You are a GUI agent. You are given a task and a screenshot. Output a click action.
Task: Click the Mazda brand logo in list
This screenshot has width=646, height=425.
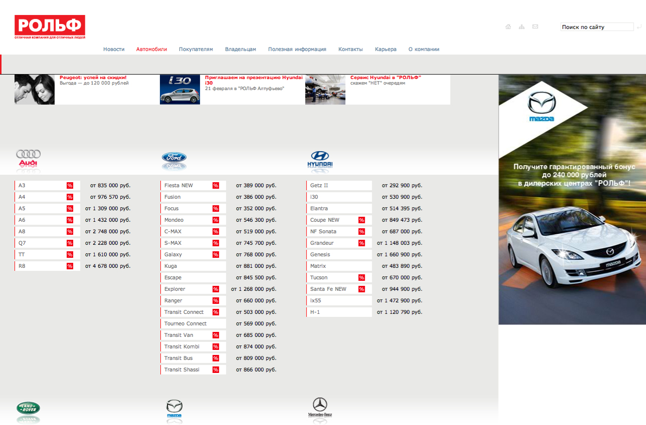tap(174, 408)
